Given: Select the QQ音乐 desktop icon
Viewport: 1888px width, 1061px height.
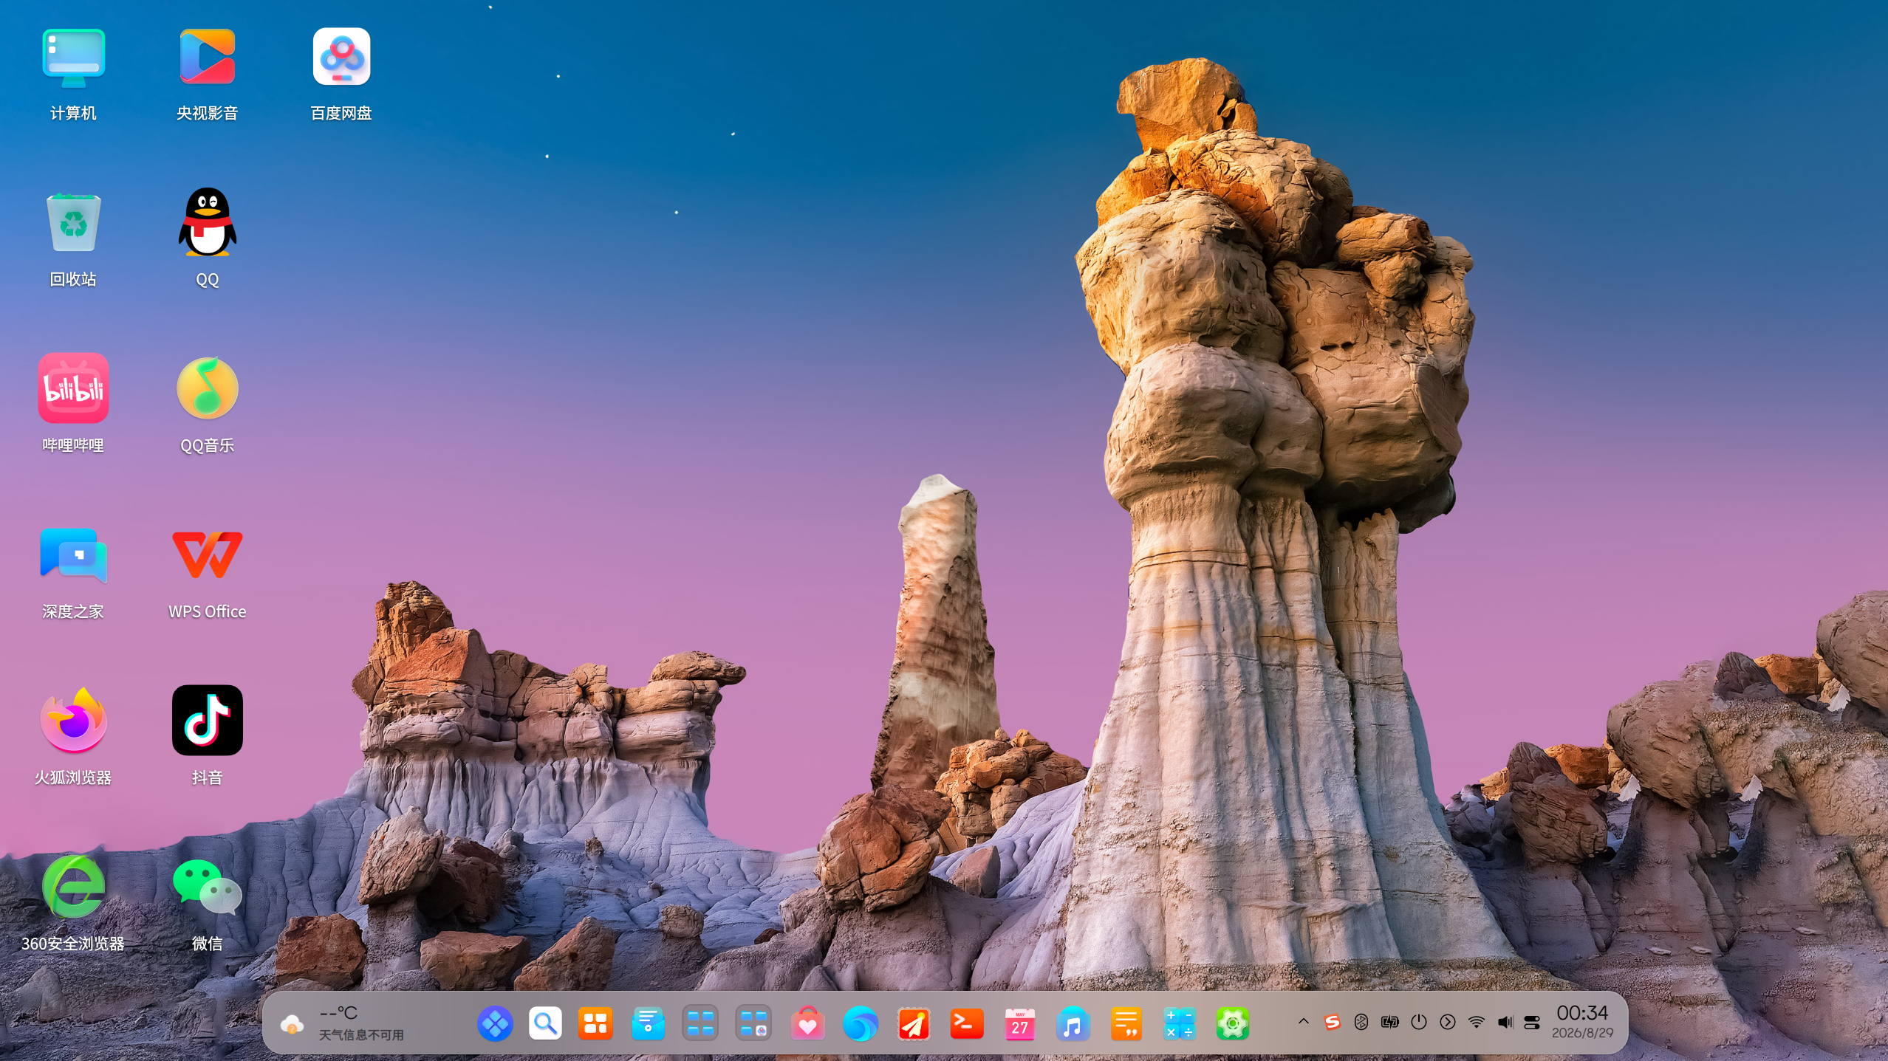Looking at the screenshot, I should (x=208, y=388).
